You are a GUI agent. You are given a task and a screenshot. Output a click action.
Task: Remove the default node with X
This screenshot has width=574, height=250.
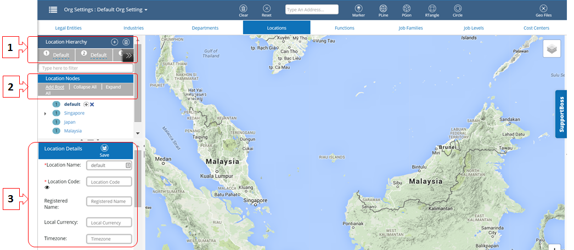click(92, 105)
